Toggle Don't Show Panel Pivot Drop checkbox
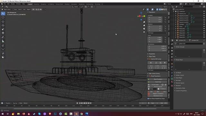 point(148,99)
